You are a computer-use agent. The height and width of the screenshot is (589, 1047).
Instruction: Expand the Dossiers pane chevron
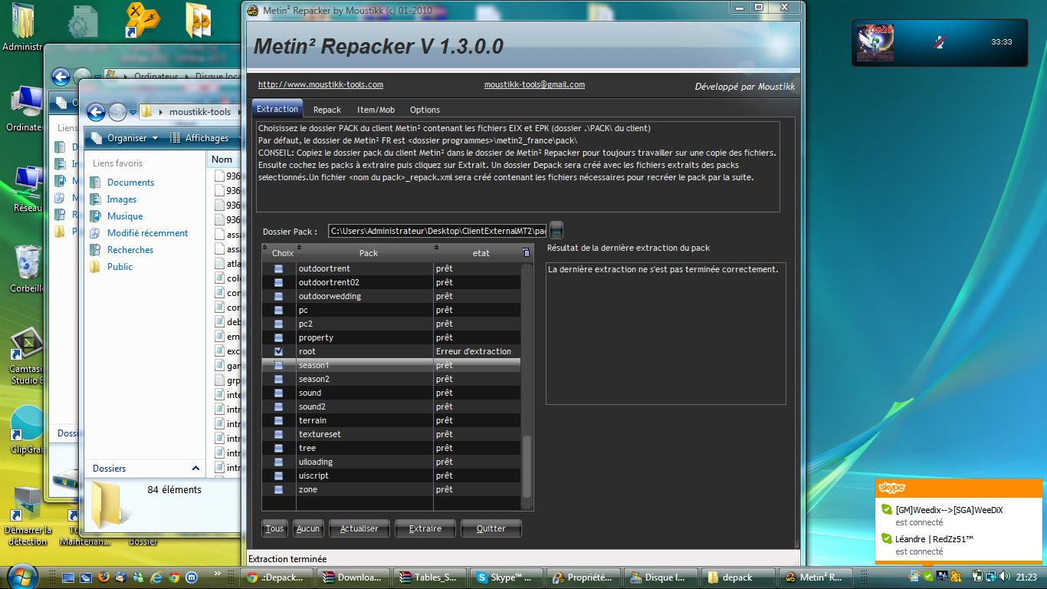tap(195, 469)
